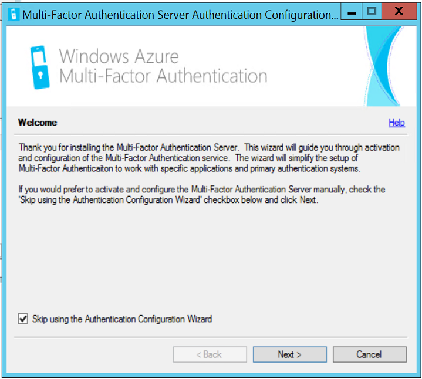Image resolution: width=422 pixels, height=379 pixels.
Task: Click the 'Windows Azure' banner text
Action: click(x=119, y=56)
